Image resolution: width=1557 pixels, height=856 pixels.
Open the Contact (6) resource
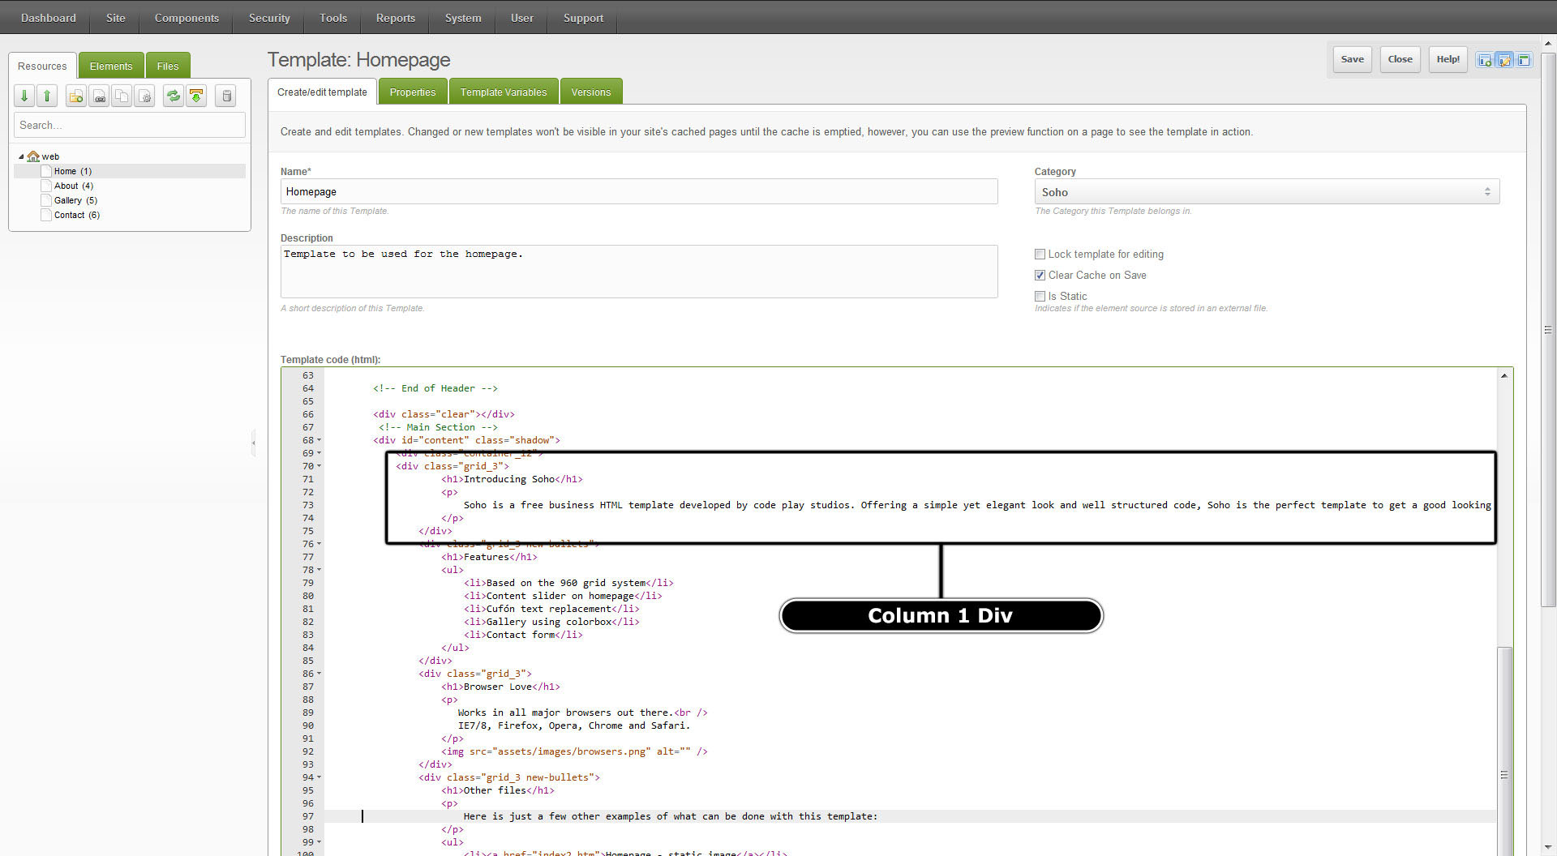coord(77,215)
